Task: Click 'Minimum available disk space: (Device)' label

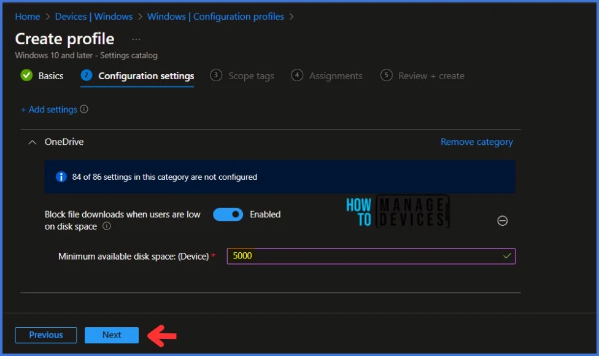Action: tap(133, 257)
